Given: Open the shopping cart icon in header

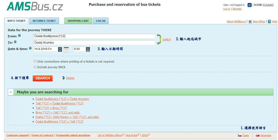Looking at the screenshot, I should (x=249, y=5).
